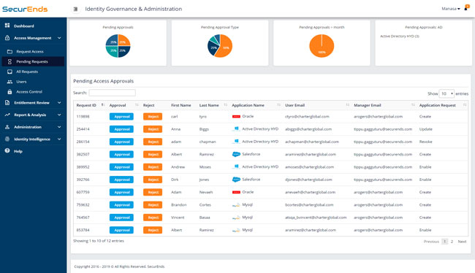Select Pending Requests menu item

tap(33, 61)
